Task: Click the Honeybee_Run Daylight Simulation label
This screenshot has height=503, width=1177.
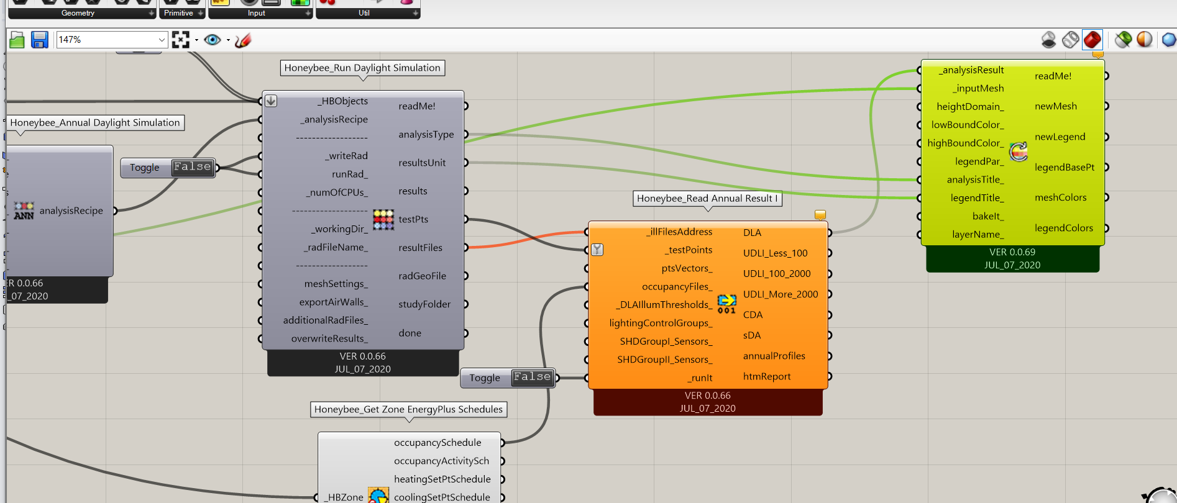Action: pyautogui.click(x=362, y=68)
